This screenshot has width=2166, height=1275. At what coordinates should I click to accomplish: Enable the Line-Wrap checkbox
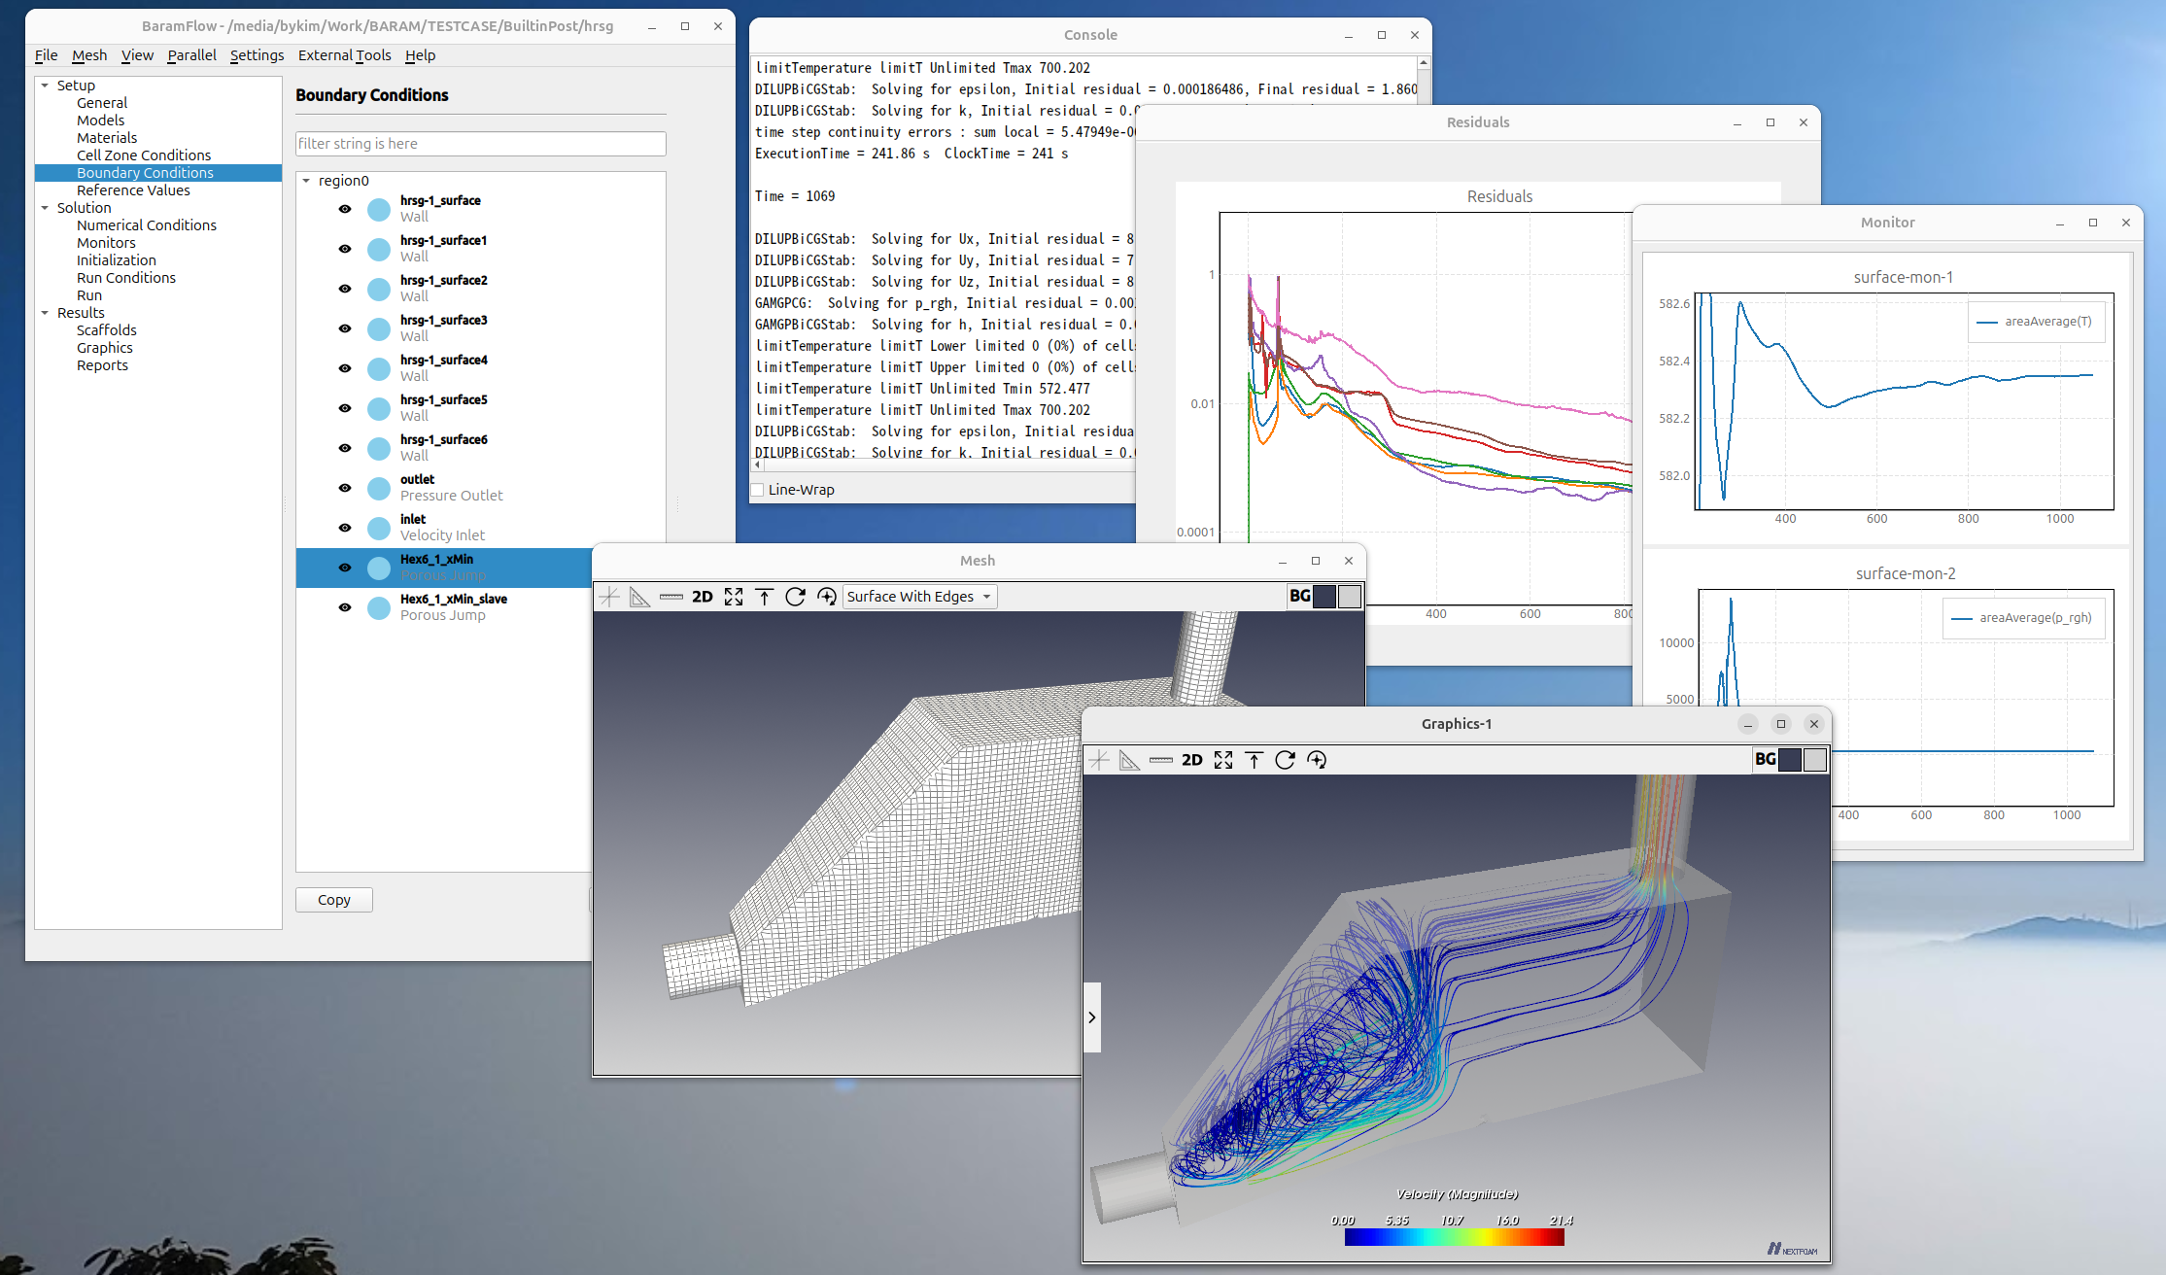(x=758, y=490)
